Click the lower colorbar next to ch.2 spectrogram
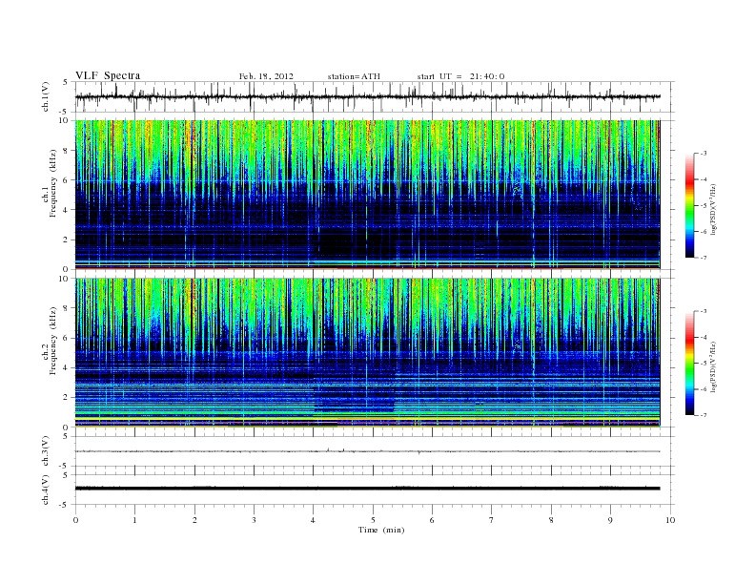755x584 pixels. tap(690, 363)
